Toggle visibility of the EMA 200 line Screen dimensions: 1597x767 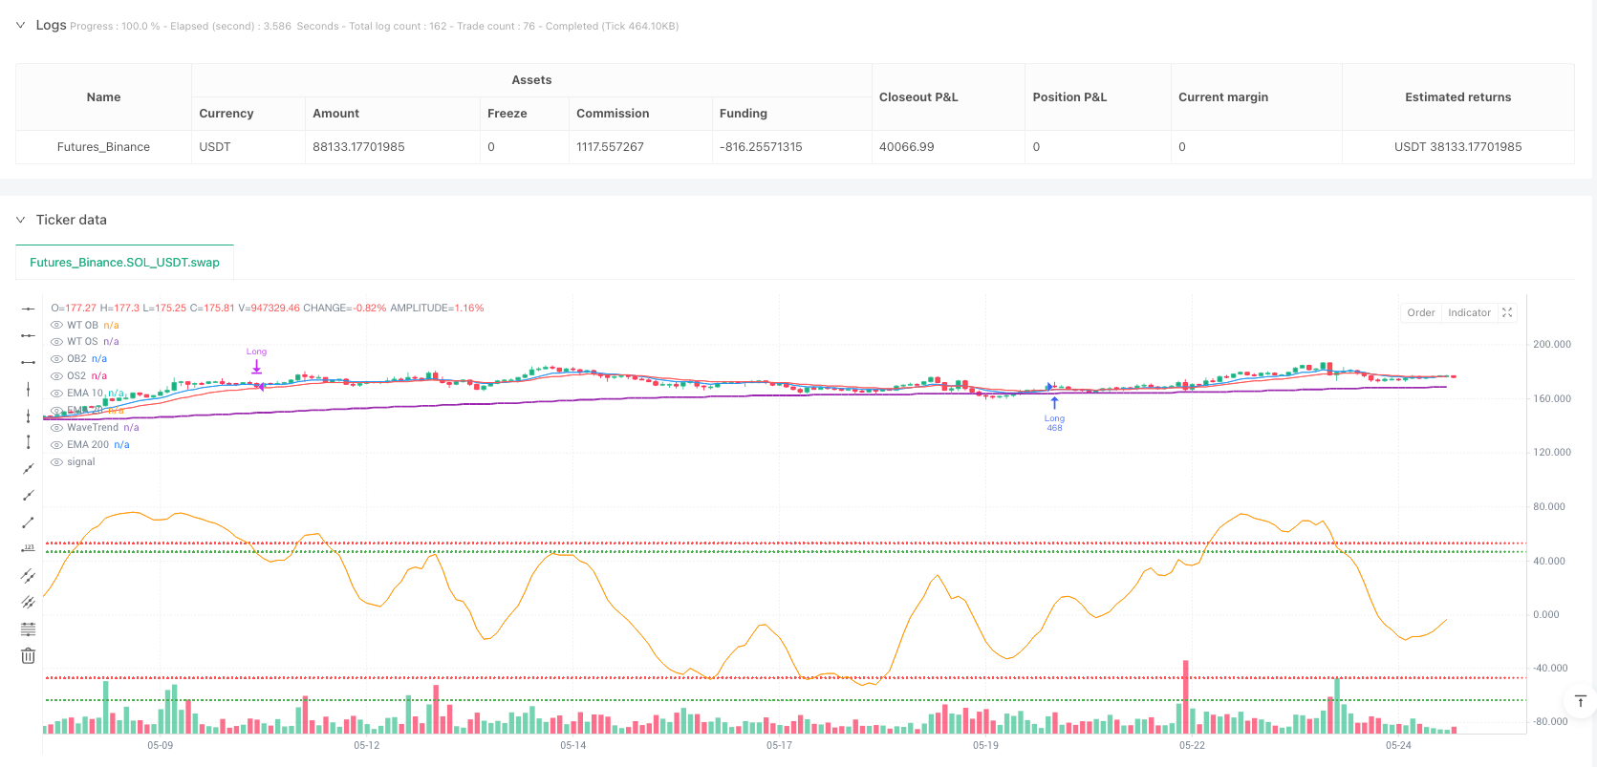pyautogui.click(x=56, y=445)
